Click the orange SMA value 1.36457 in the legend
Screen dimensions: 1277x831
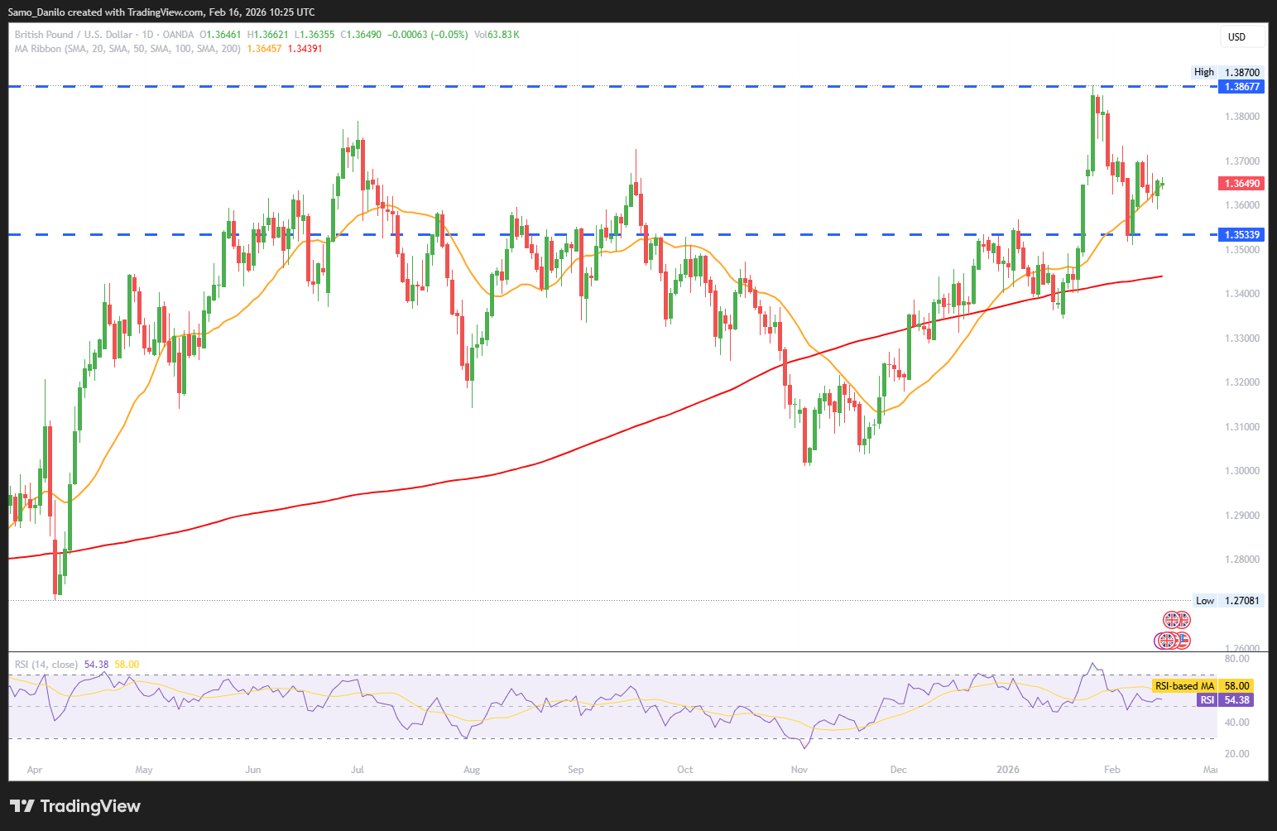(x=264, y=49)
